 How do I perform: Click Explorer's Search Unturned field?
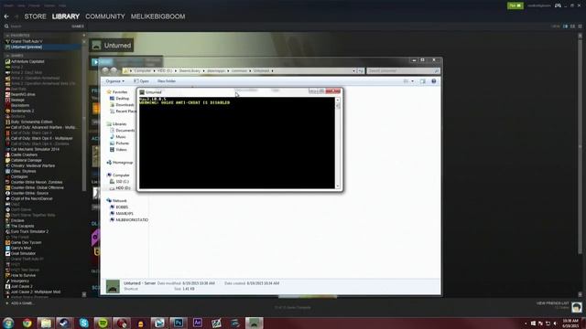[403, 71]
